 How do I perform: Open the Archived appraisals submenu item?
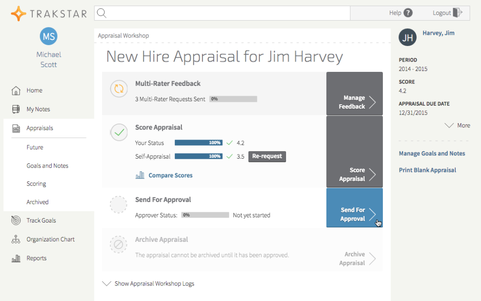click(x=38, y=202)
